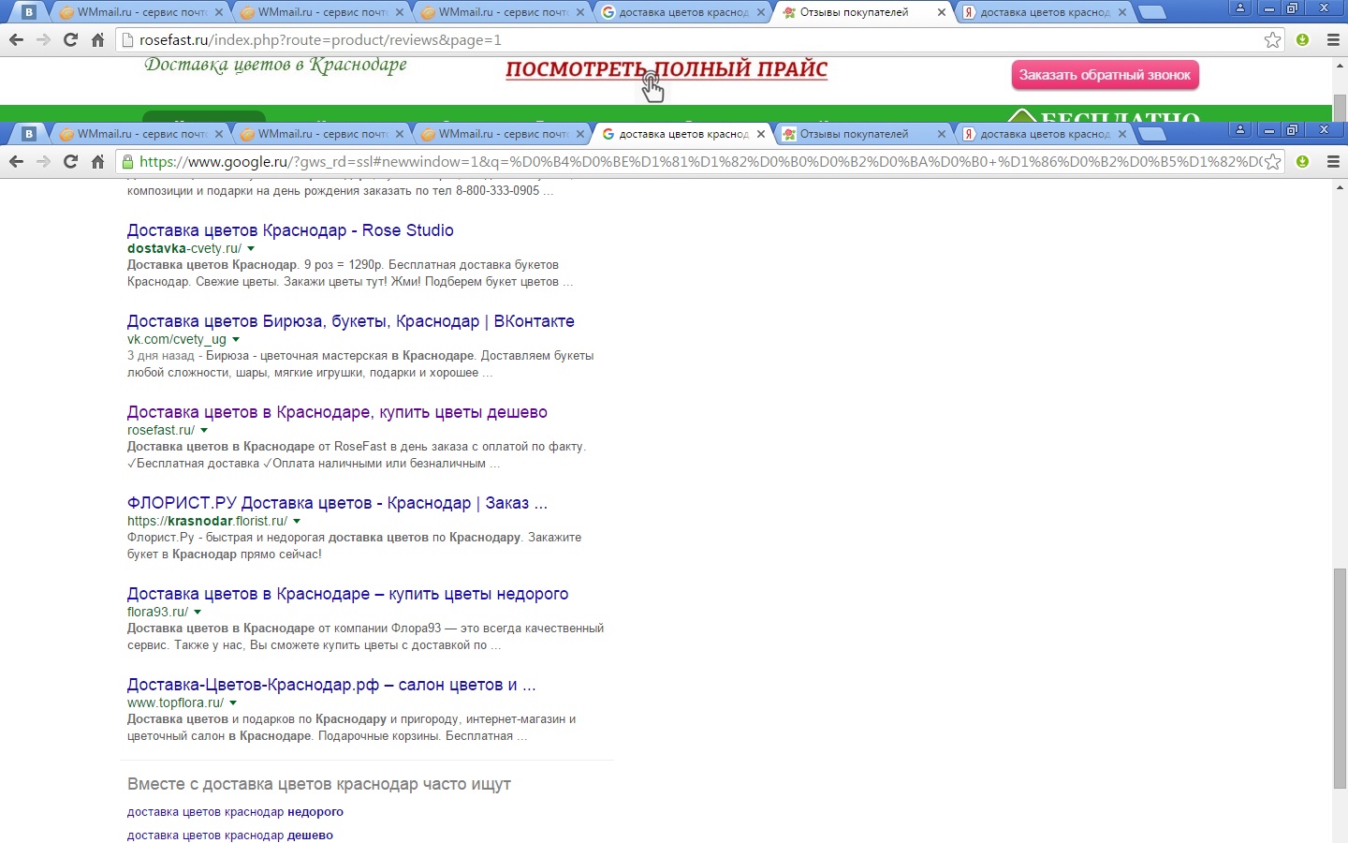Expand options arrow next to flora93.ru
Viewport: 1348px width, 843px height.
[x=198, y=613]
